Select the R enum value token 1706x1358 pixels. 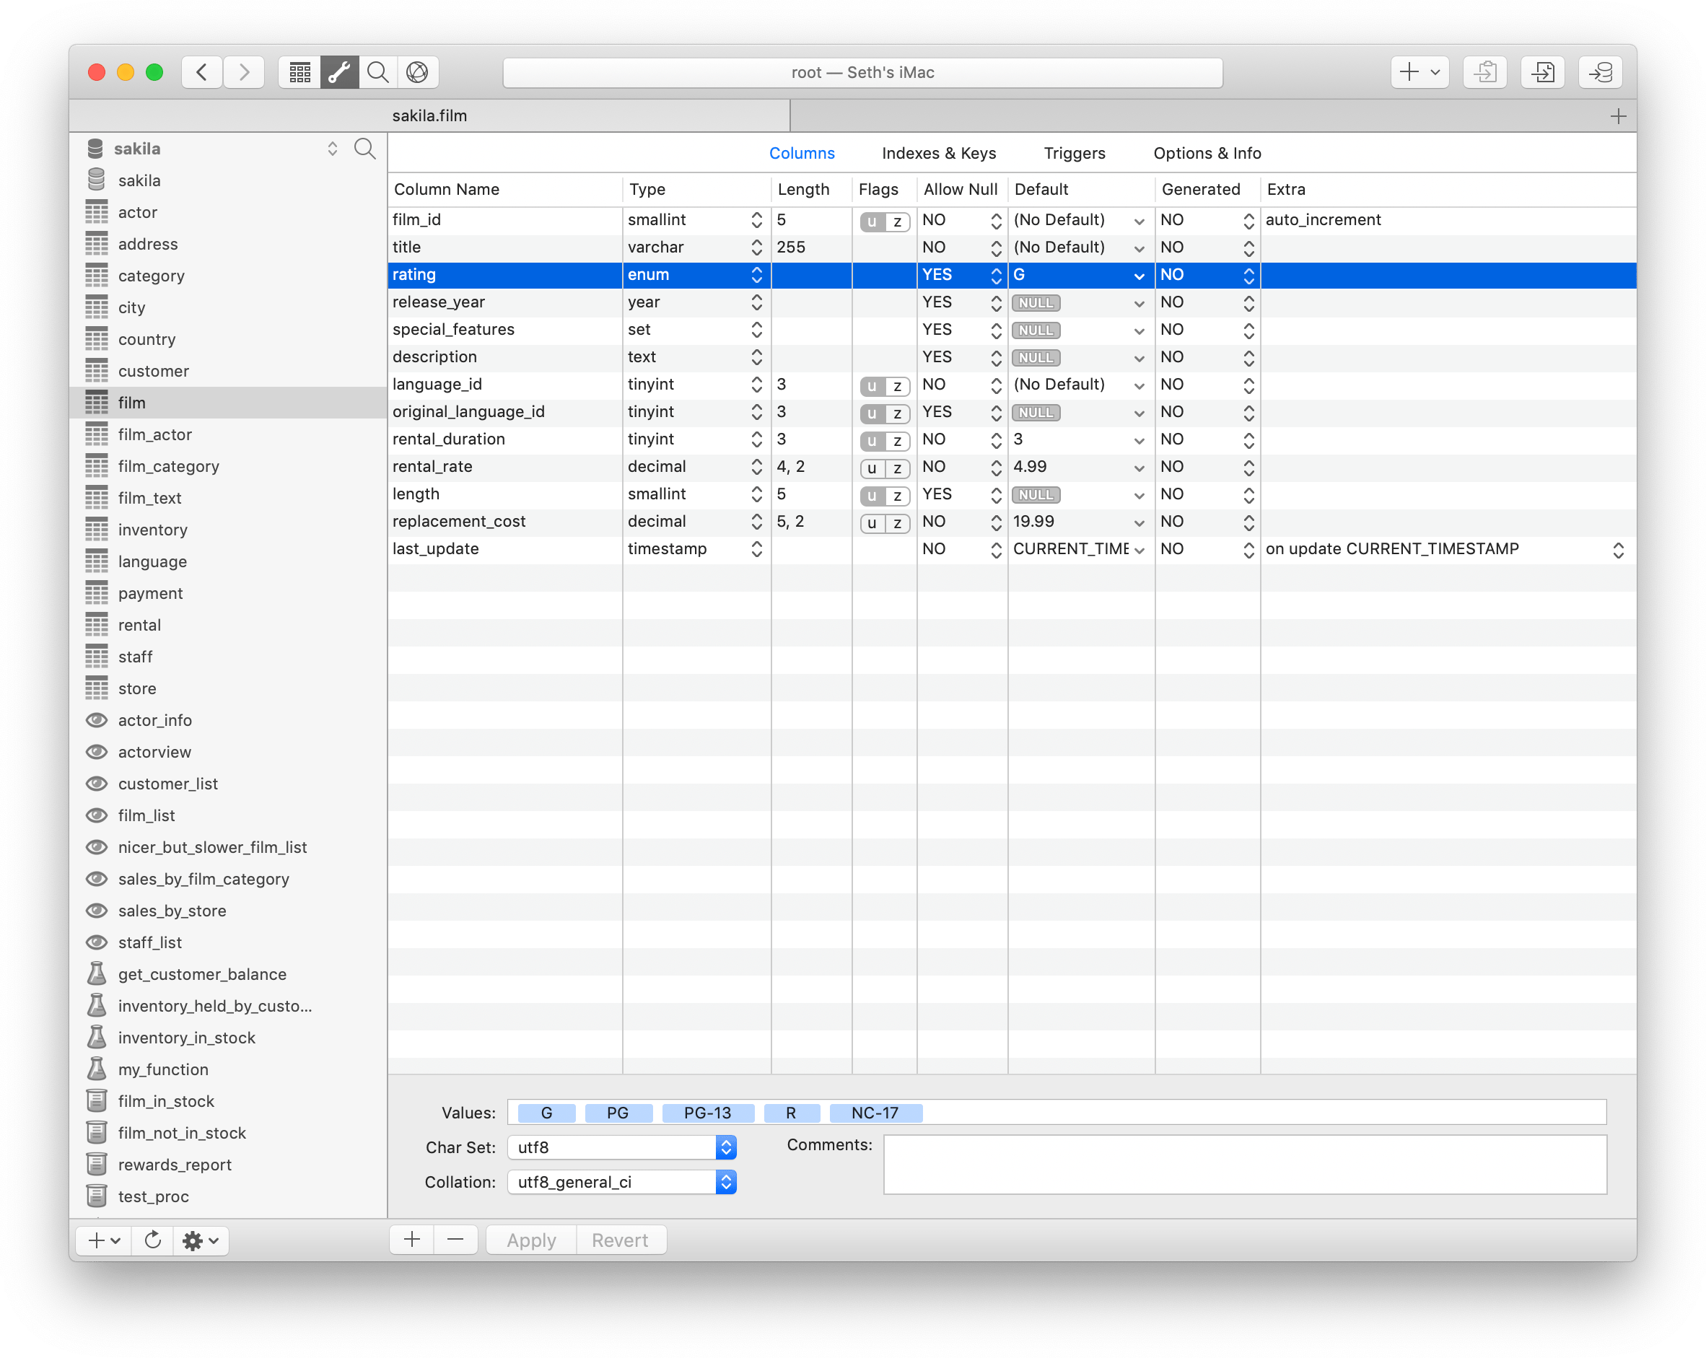point(791,1112)
